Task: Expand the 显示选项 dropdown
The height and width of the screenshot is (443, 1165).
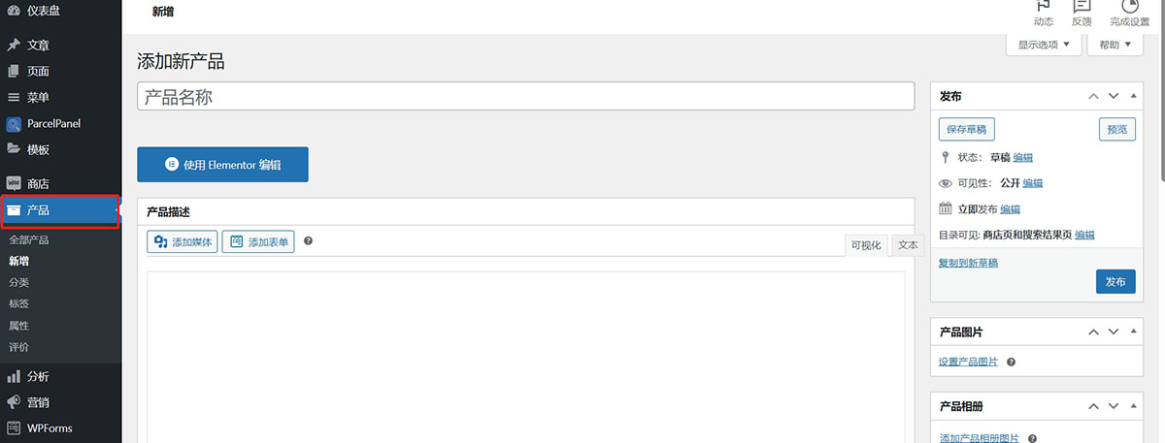Action: coord(1044,45)
